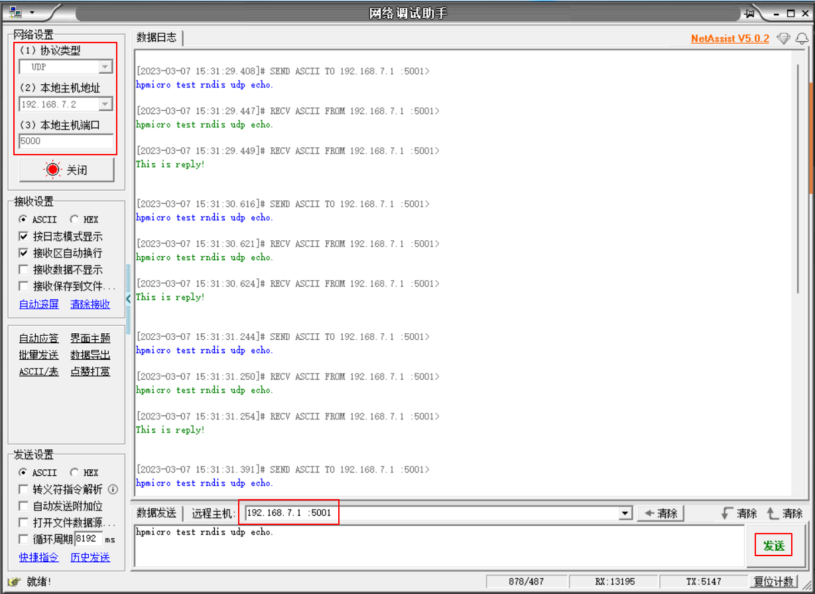
Task: Click the 循环周期 8192 ms input field
Action: (x=88, y=539)
